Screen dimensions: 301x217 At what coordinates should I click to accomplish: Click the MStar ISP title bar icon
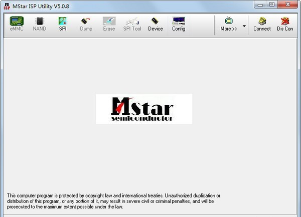point(7,6)
